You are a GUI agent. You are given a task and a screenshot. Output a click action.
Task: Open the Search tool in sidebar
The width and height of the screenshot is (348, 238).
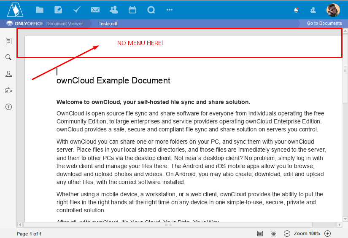coord(8,57)
